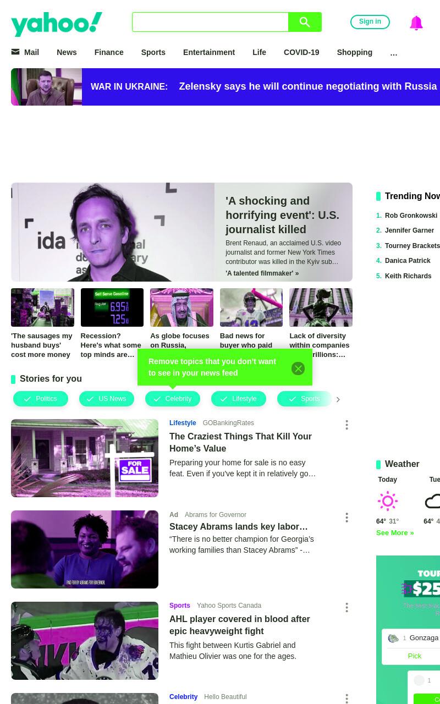Viewport: 440px width, 704px height.
Task: Open options menu for Home's Value story
Action: pyautogui.click(x=346, y=425)
